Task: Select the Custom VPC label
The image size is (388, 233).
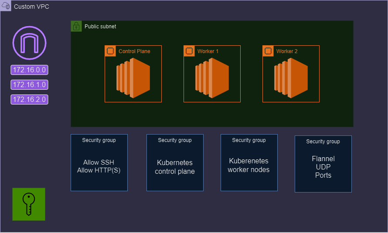Action: (31, 7)
